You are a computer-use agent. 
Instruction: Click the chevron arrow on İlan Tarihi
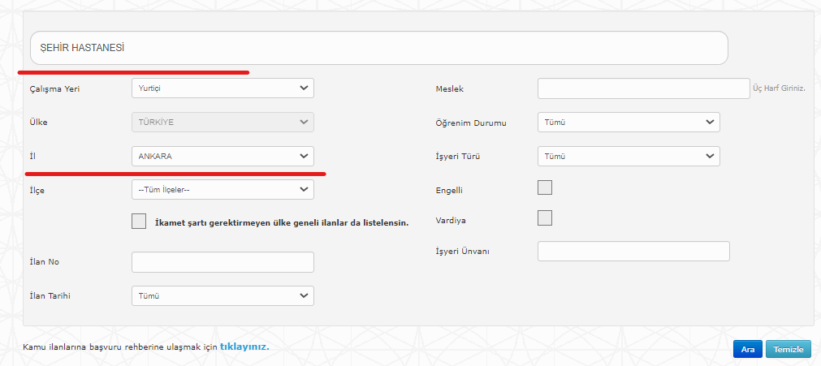304,296
